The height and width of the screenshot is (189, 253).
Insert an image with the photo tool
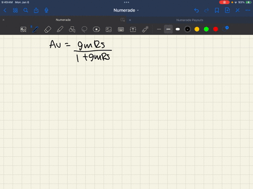(x=109, y=29)
